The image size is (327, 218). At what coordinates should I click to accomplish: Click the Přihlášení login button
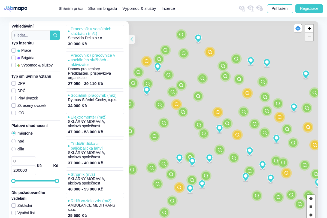tap(280, 9)
